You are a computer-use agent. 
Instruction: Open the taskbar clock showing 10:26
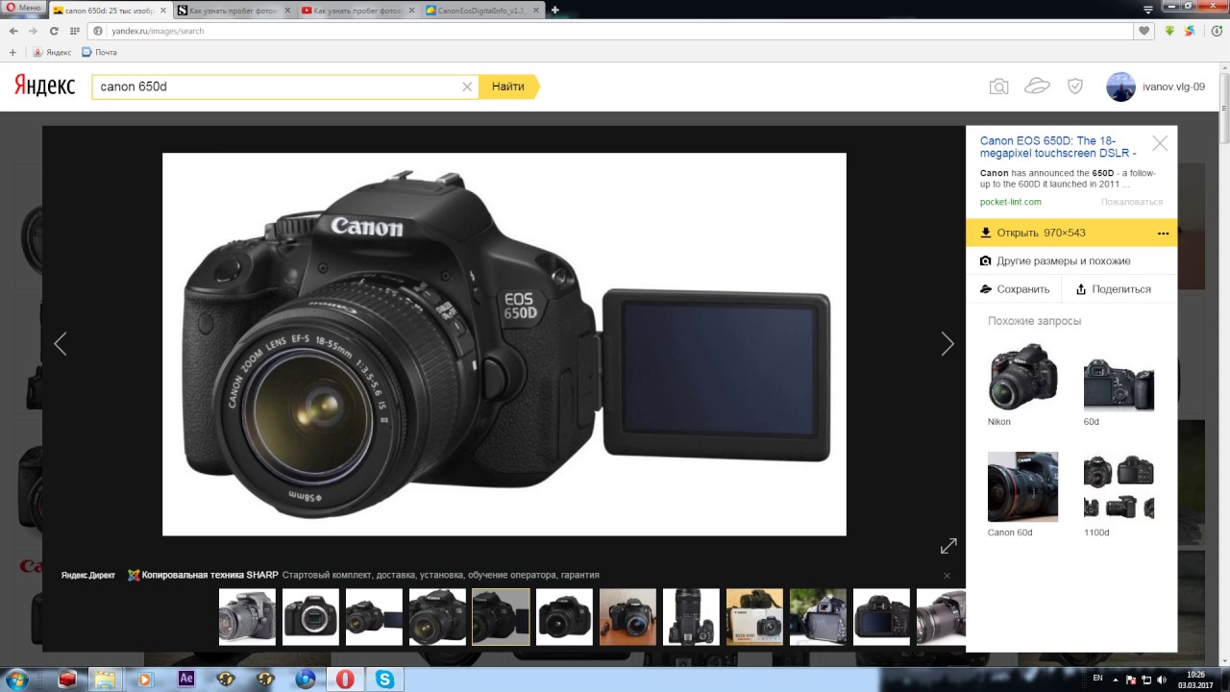pyautogui.click(x=1195, y=679)
